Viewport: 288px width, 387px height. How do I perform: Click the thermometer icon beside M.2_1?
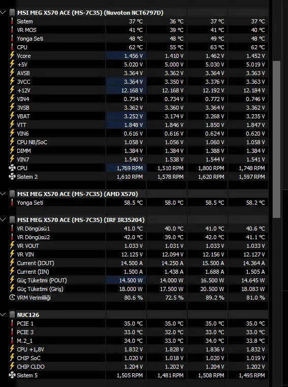(x=12, y=341)
